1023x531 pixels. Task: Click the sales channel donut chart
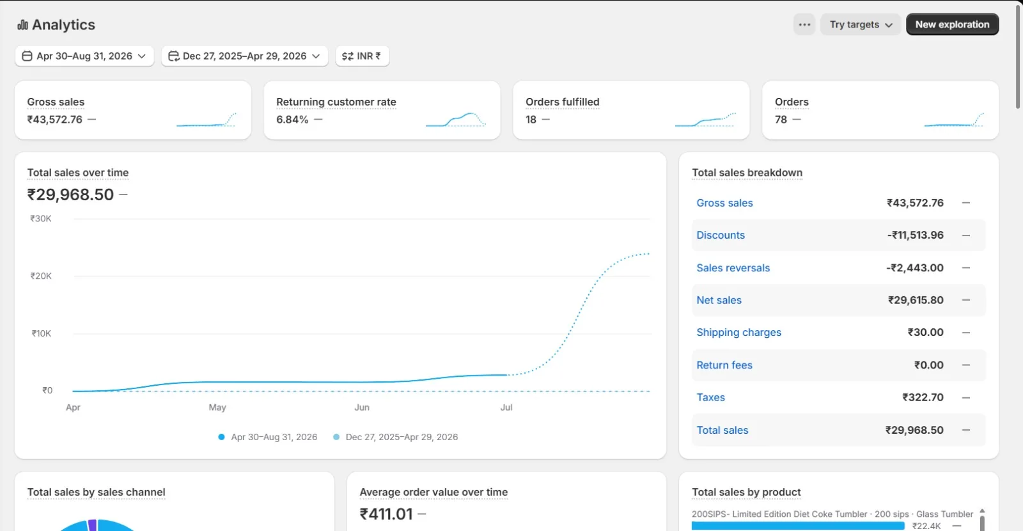pyautogui.click(x=96, y=525)
